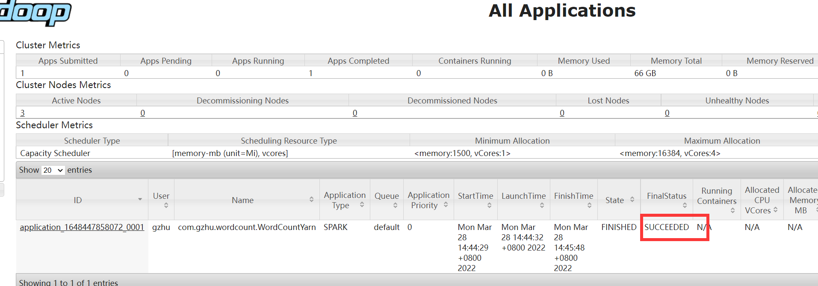Open the Active Nodes count link
This screenshot has height=286, width=818.
click(x=23, y=113)
